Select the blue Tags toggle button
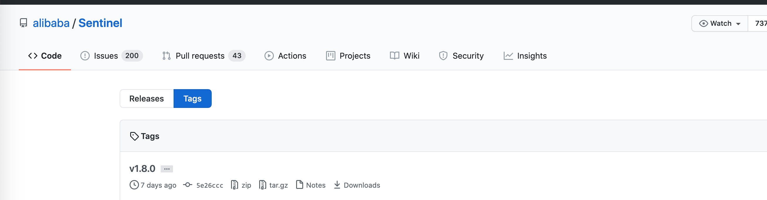 [192, 99]
